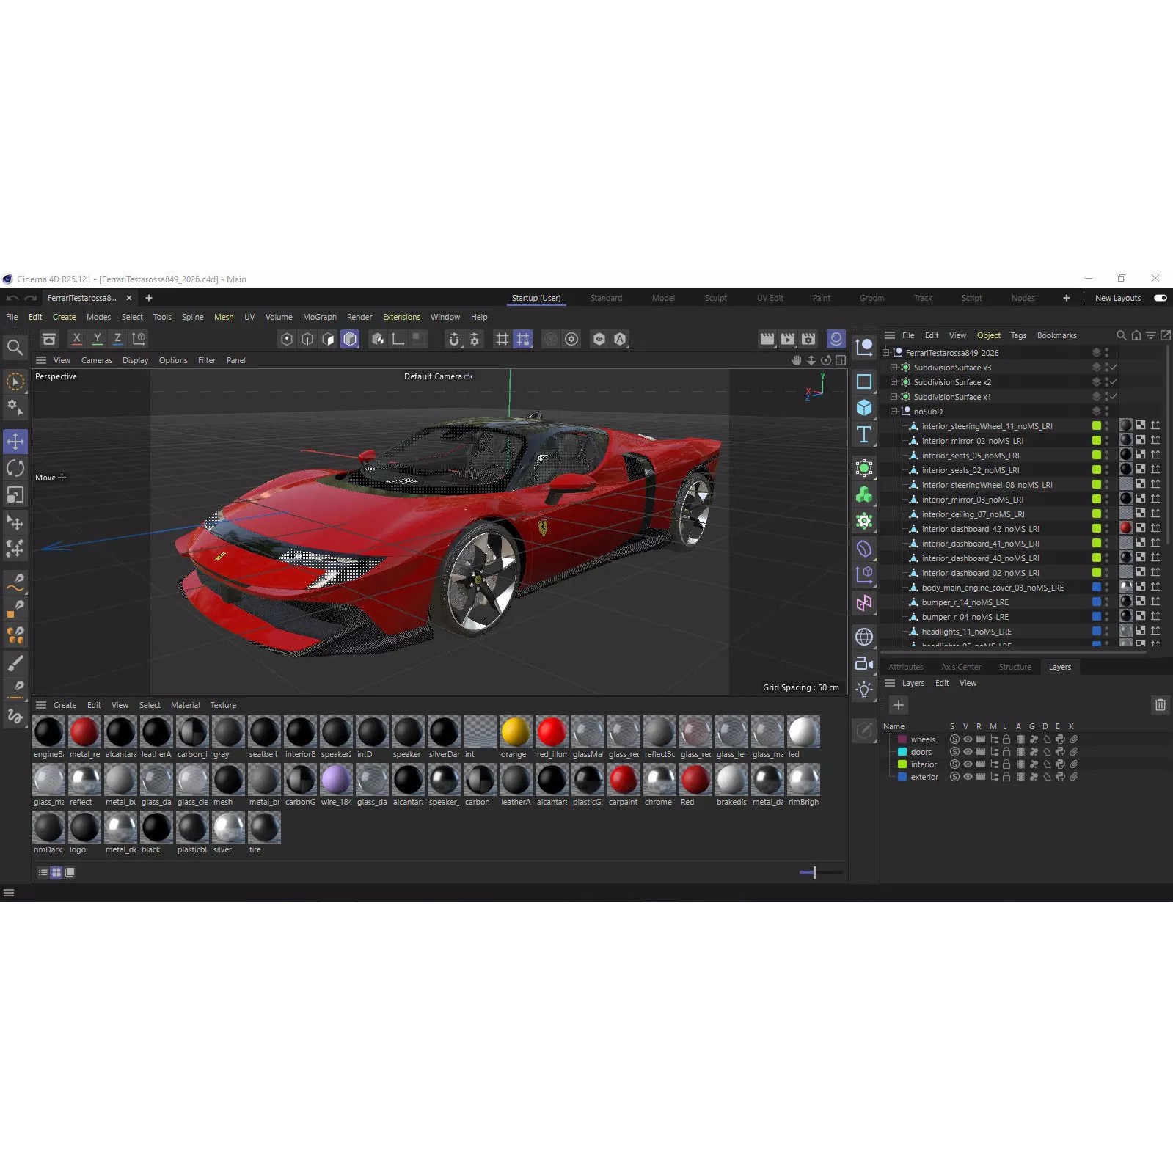Open the Spline menu
This screenshot has height=1173, width=1173.
pyautogui.click(x=193, y=317)
